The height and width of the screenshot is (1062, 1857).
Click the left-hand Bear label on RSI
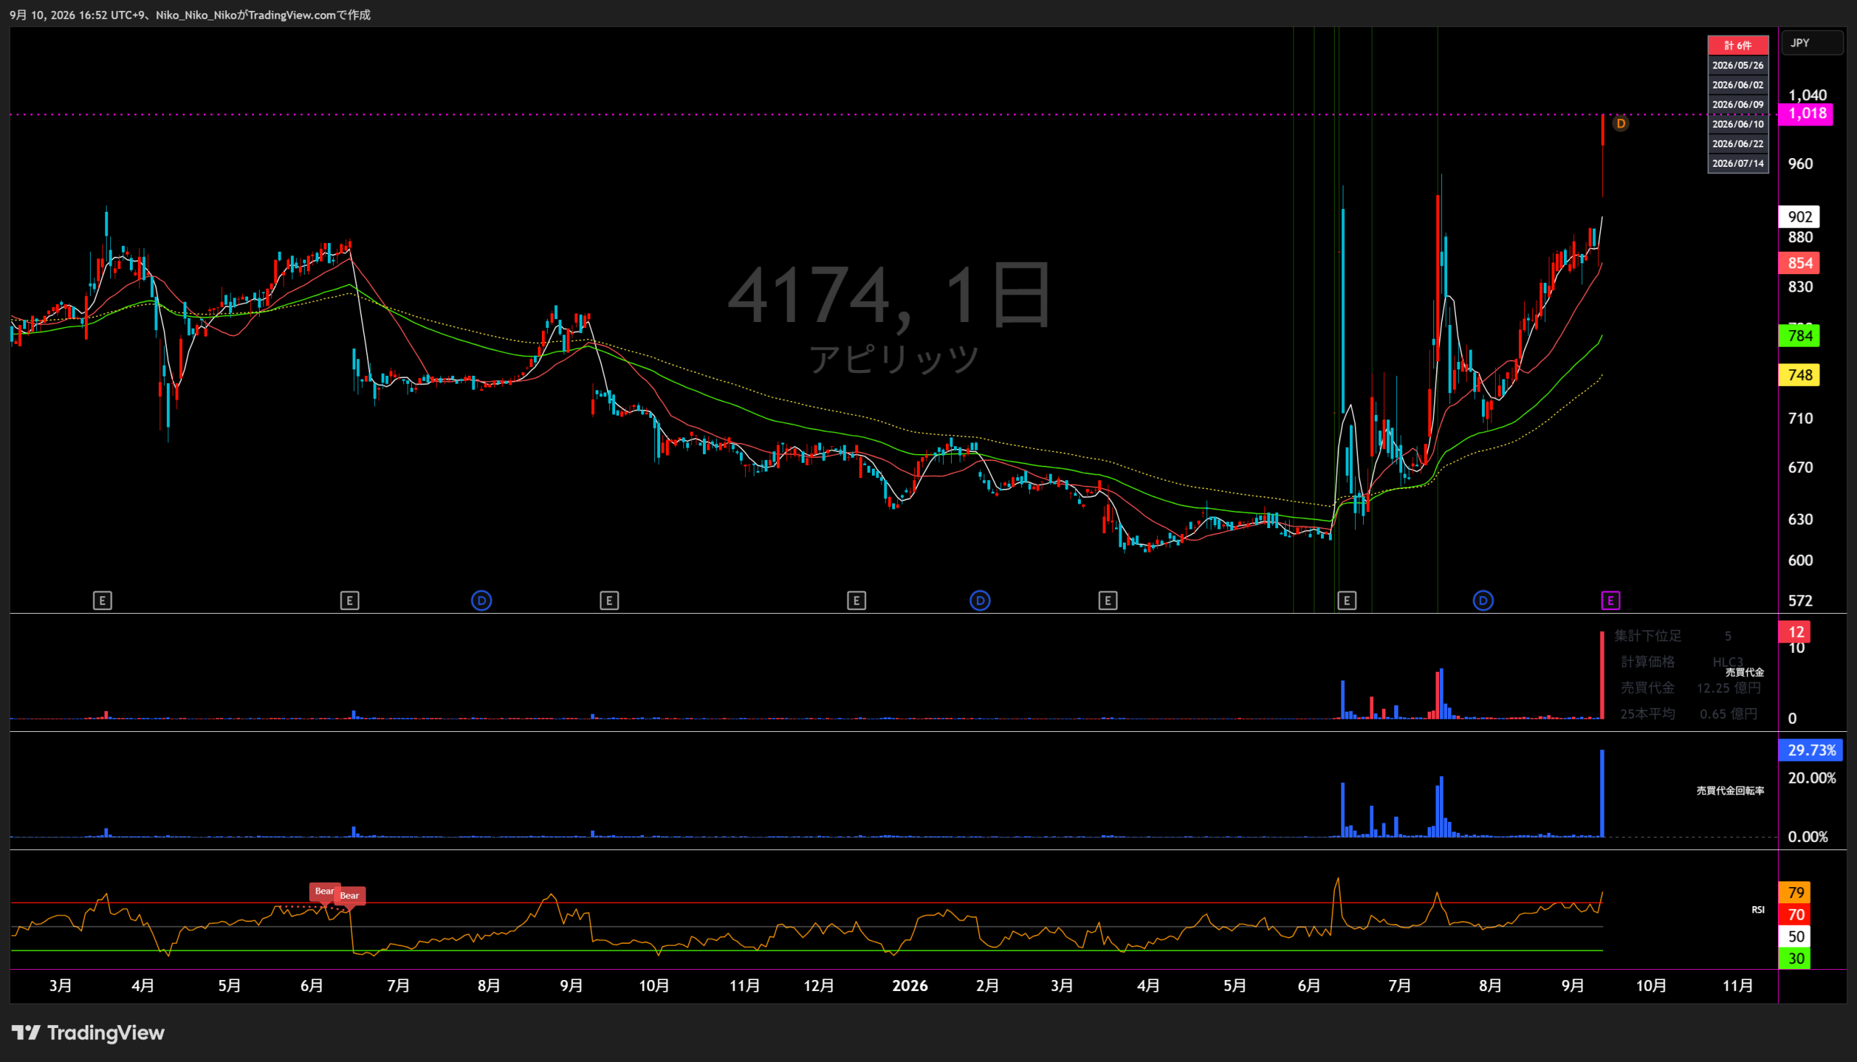324,892
